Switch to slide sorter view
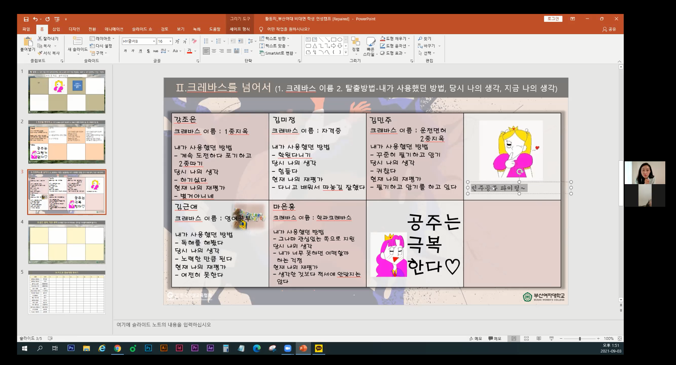Viewport: 676px width, 365px height. click(x=526, y=338)
